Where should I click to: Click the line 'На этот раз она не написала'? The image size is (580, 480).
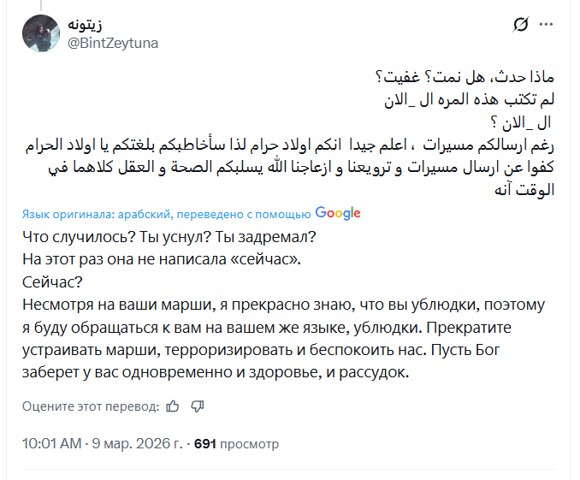(163, 258)
